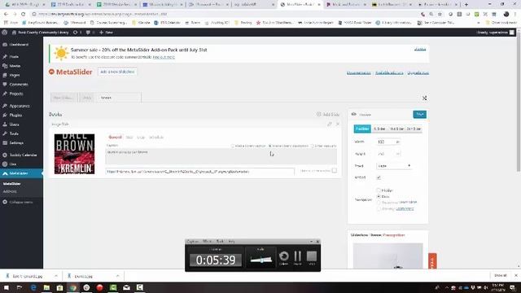Image resolution: width=521 pixels, height=293 pixels.
Task: Click Collapse menu in the sidebar
Action: [21, 202]
